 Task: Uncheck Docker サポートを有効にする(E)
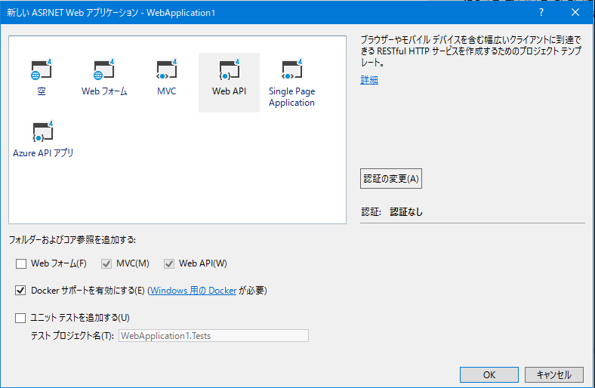pyautogui.click(x=20, y=291)
